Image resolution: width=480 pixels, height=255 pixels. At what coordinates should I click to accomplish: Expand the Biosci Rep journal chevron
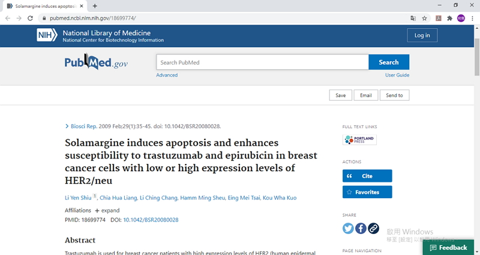point(67,126)
